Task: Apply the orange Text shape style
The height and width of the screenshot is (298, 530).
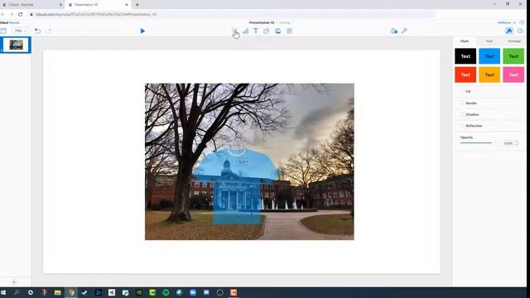Action: point(489,74)
